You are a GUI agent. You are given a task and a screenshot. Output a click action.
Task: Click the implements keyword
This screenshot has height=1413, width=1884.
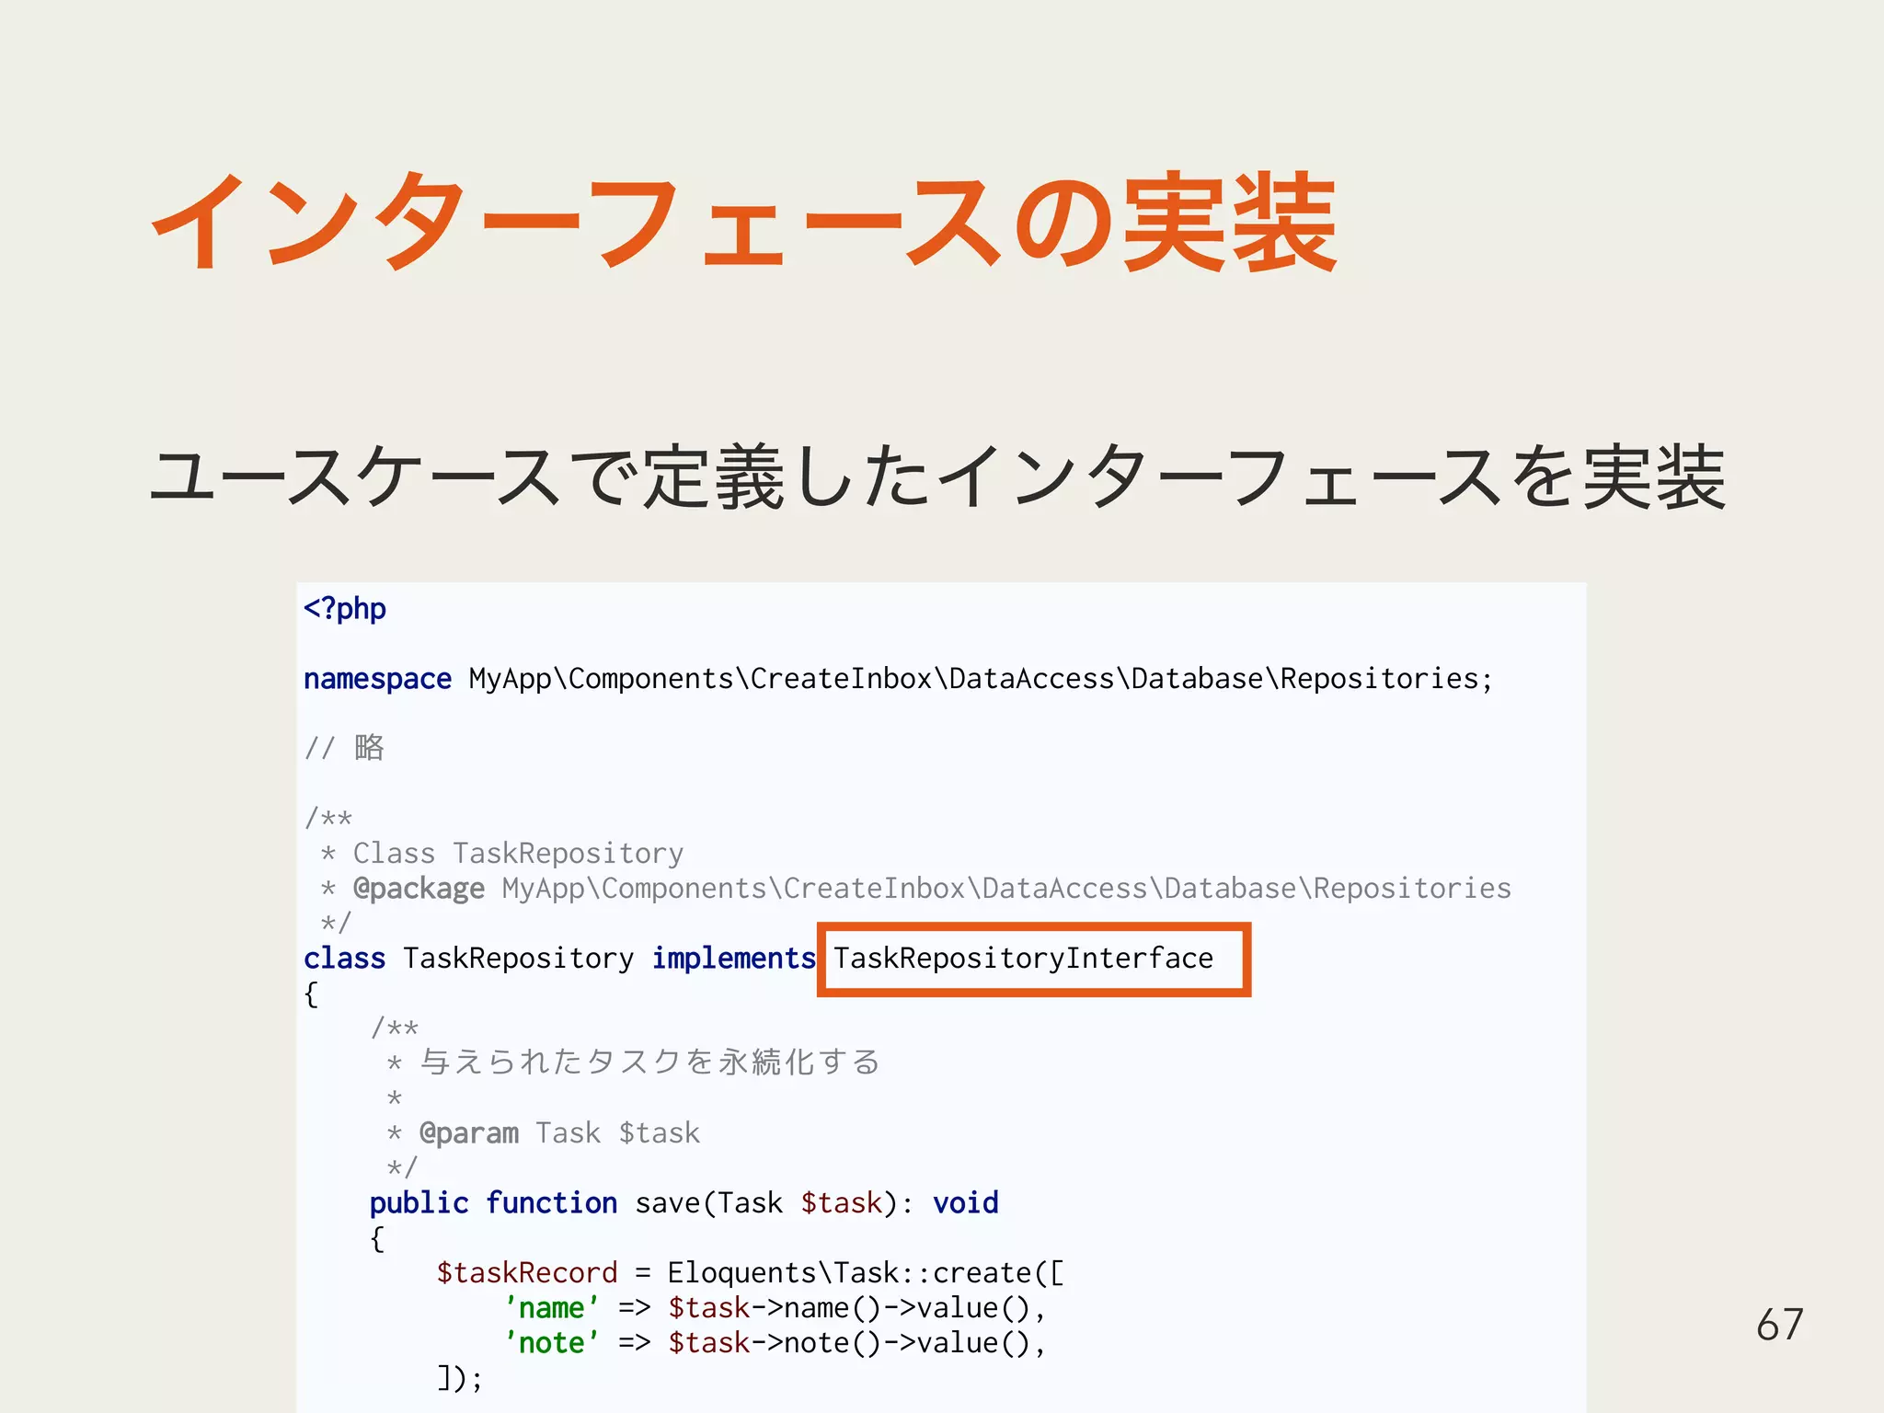pos(733,959)
